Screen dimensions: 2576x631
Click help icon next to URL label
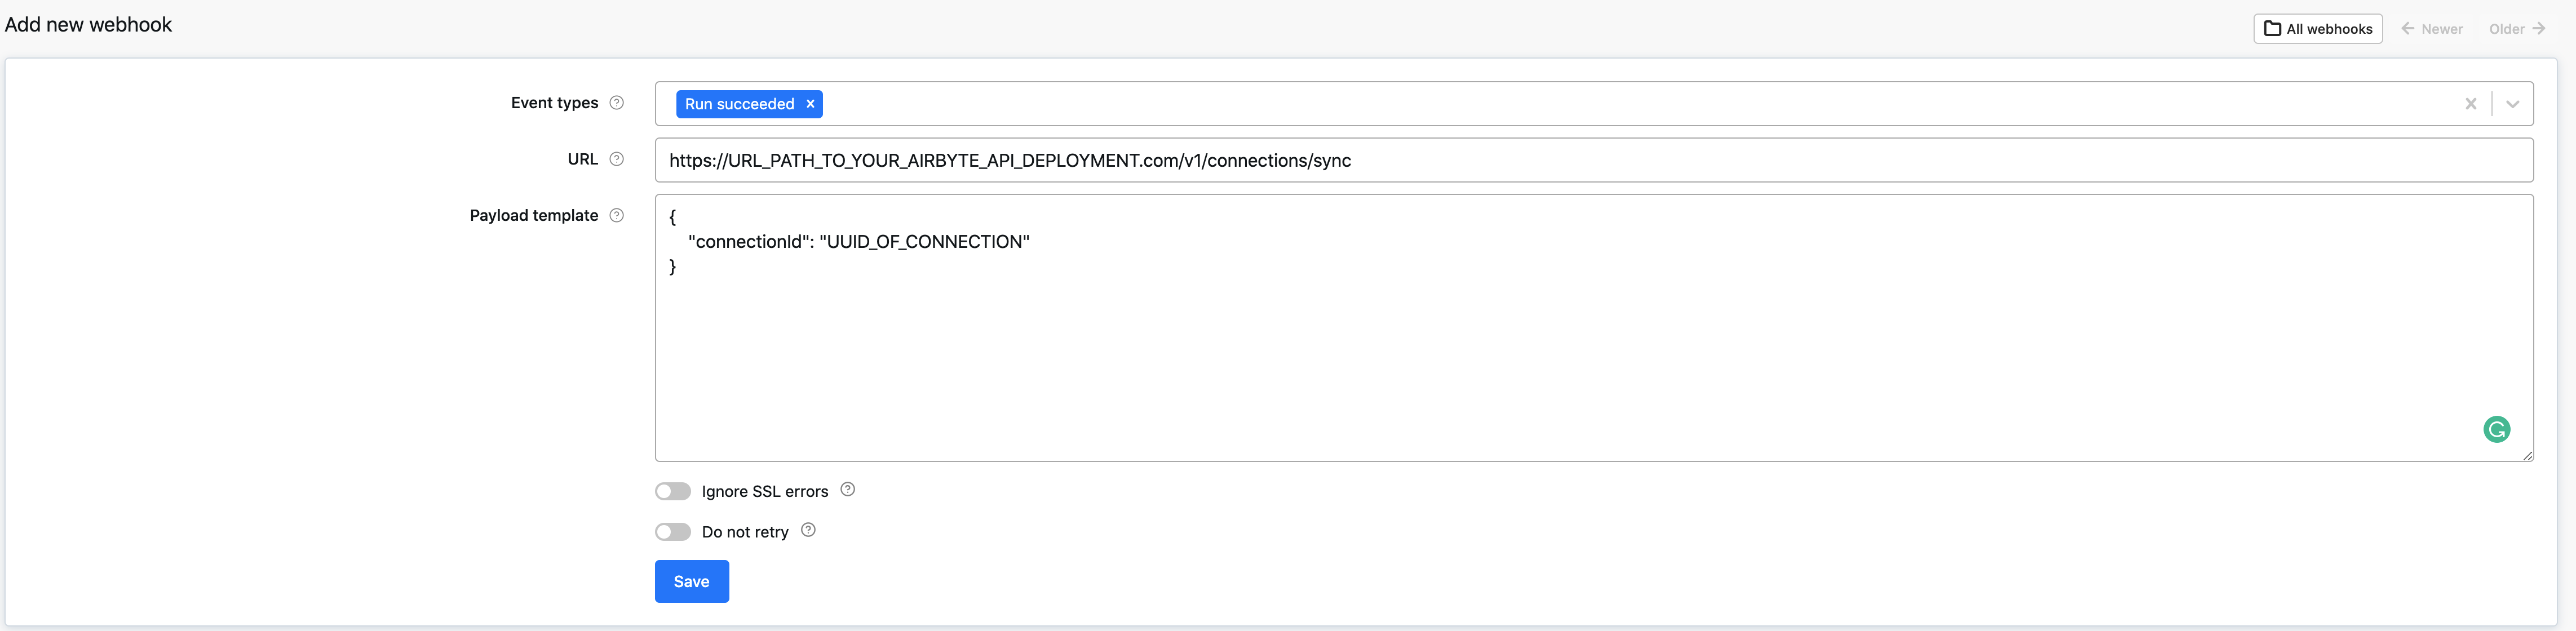(x=617, y=159)
